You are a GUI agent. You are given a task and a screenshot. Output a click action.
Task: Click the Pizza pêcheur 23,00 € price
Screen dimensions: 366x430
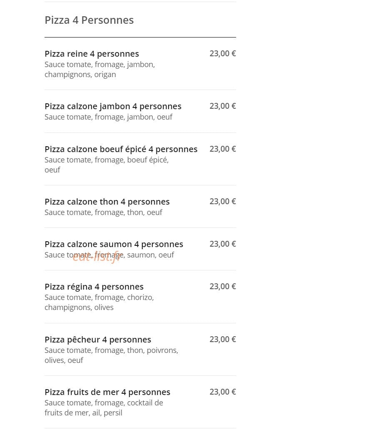point(222,339)
